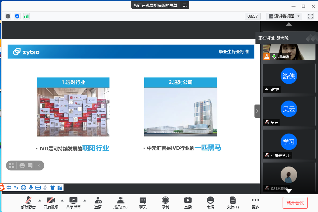This screenshot has height=212, width=318.
Task: Start 录制 recording
Action: pyautogui.click(x=165, y=203)
